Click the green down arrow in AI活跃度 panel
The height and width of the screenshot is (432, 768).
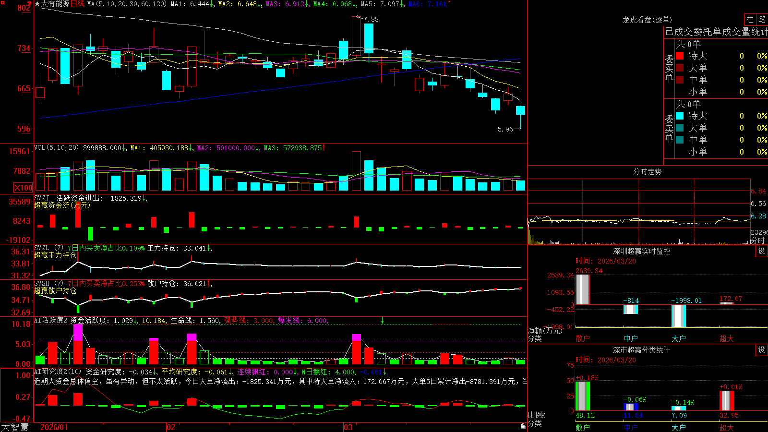pyautogui.click(x=383, y=320)
